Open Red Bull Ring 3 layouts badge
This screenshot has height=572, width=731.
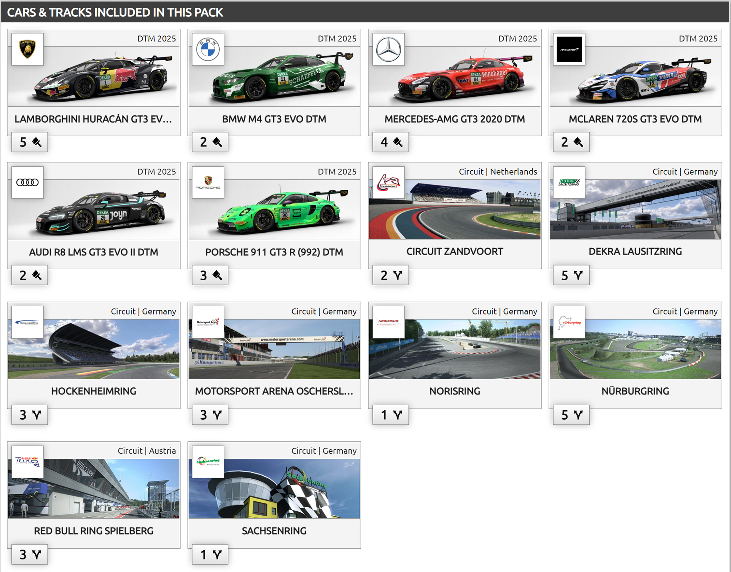30,554
